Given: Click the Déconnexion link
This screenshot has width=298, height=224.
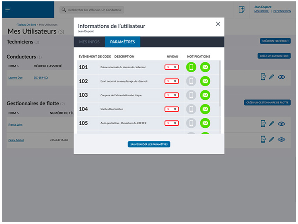Looking at the screenshot, I should (282, 11).
